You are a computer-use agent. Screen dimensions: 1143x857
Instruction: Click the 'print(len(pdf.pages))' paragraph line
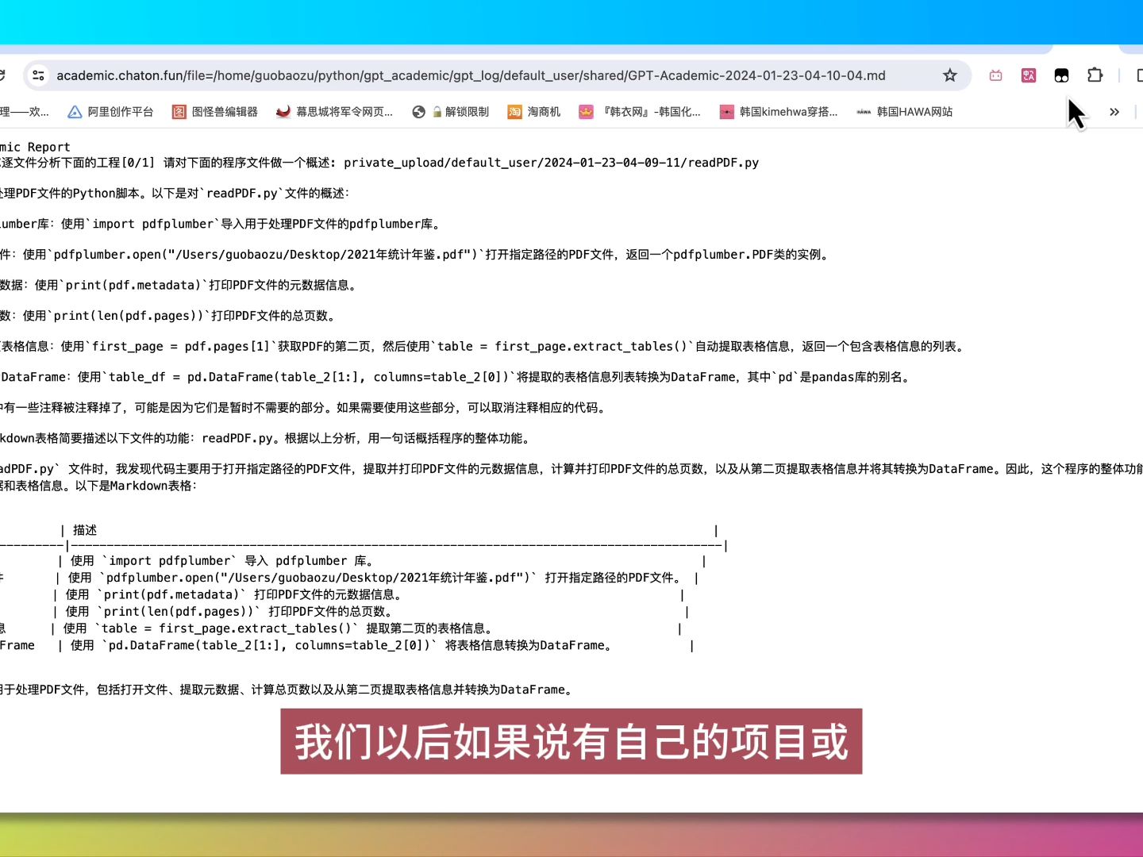point(167,316)
